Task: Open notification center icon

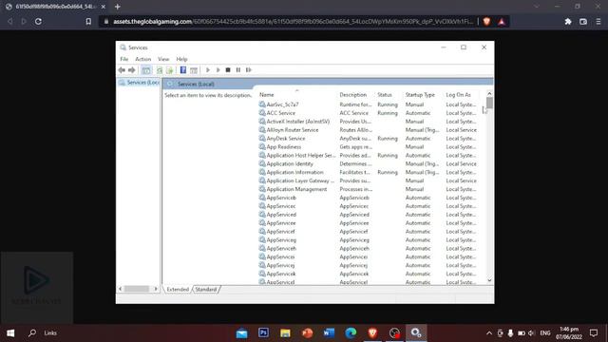Action: [594, 332]
